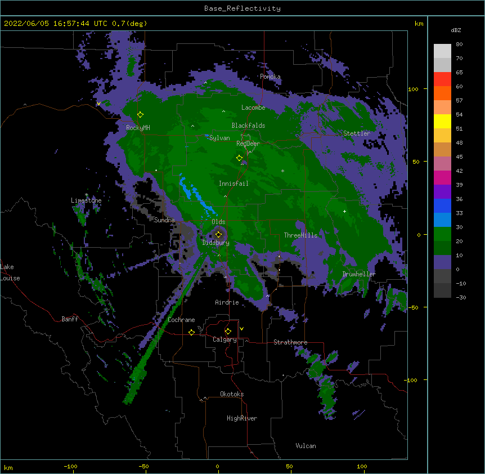Select the light blue 30–33 dBZ legend swatch
The image size is (485, 474).
coord(442,220)
